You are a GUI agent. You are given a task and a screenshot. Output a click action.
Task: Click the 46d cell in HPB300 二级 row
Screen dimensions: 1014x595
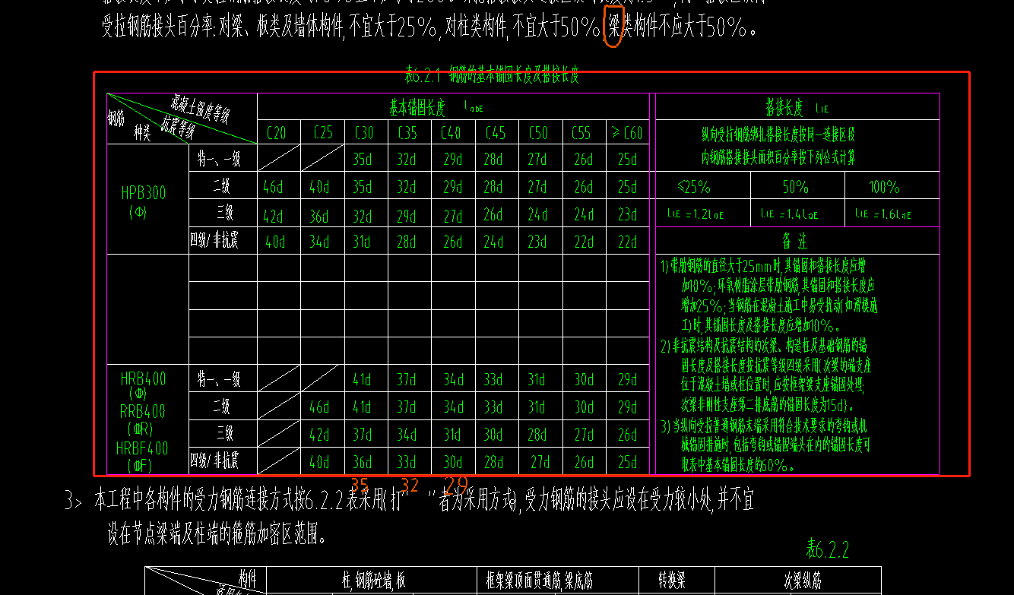click(x=274, y=188)
